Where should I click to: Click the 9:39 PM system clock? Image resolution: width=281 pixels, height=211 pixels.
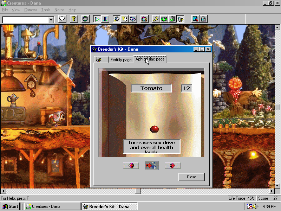tap(269, 207)
